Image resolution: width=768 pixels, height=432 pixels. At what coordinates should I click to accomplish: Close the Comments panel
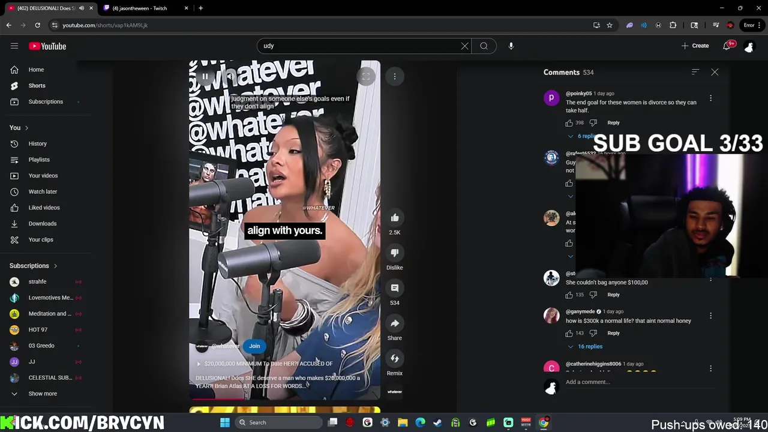pyautogui.click(x=715, y=72)
